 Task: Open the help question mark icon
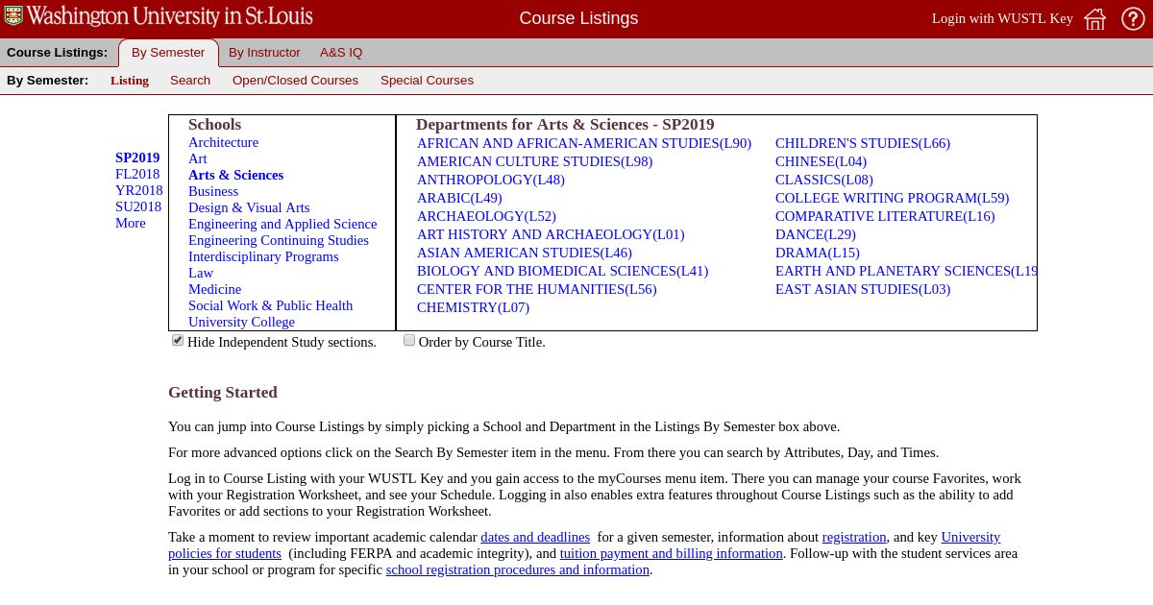[x=1133, y=18]
